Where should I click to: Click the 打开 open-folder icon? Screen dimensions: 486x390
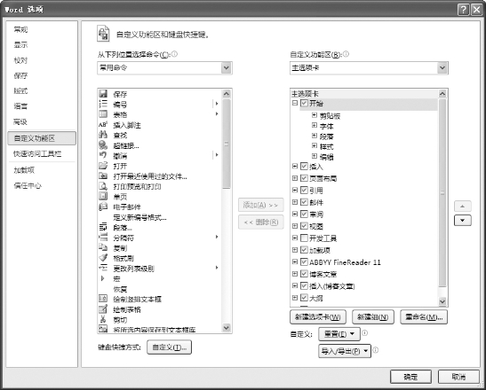(103, 166)
